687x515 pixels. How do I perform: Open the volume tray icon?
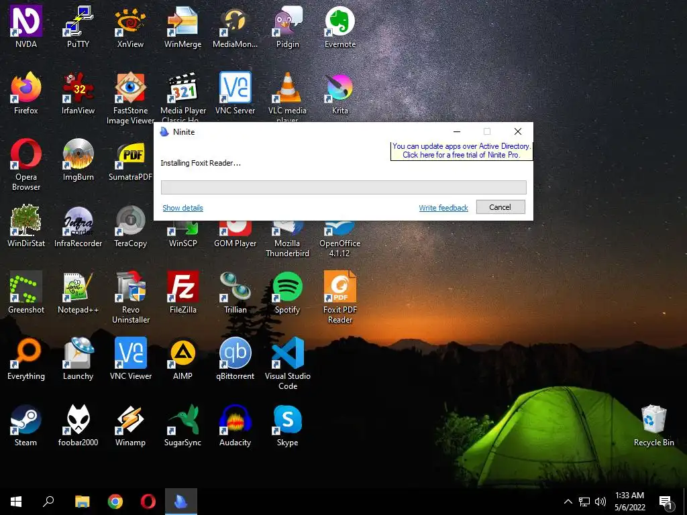click(600, 502)
